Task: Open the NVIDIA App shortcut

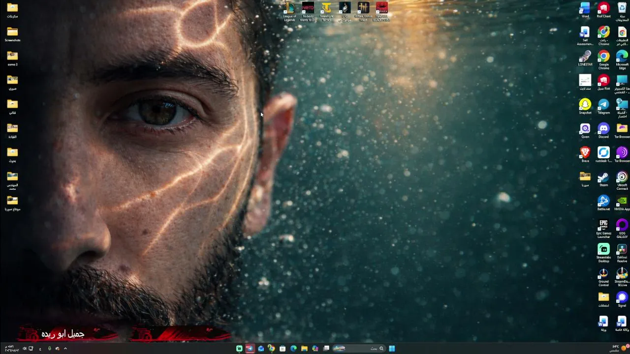Action: pos(622,203)
